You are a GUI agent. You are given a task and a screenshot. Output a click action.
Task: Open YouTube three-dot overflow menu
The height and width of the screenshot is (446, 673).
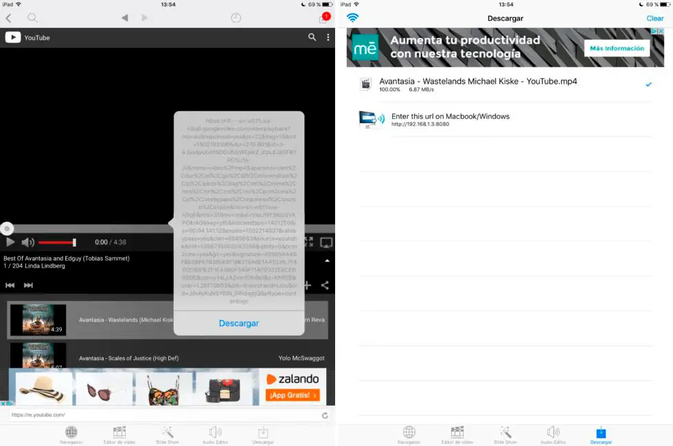pyautogui.click(x=328, y=37)
